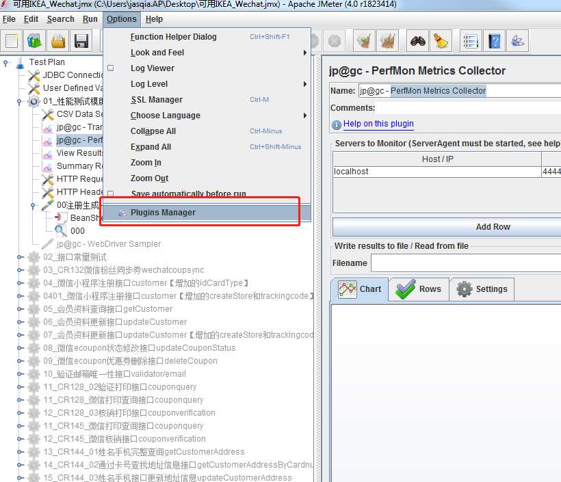The height and width of the screenshot is (482, 561).
Task: Open the Look and Feel submenu
Action: click(207, 53)
